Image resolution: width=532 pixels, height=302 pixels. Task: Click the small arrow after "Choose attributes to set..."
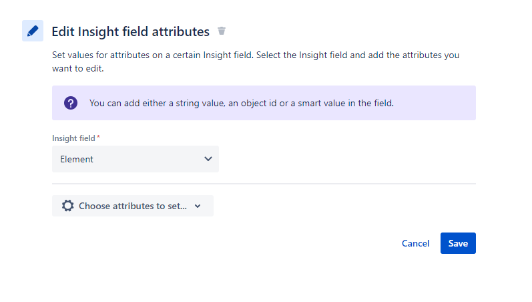(x=198, y=206)
